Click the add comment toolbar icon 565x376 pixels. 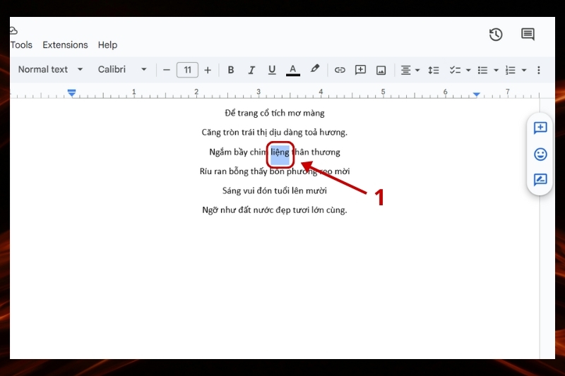[360, 70]
